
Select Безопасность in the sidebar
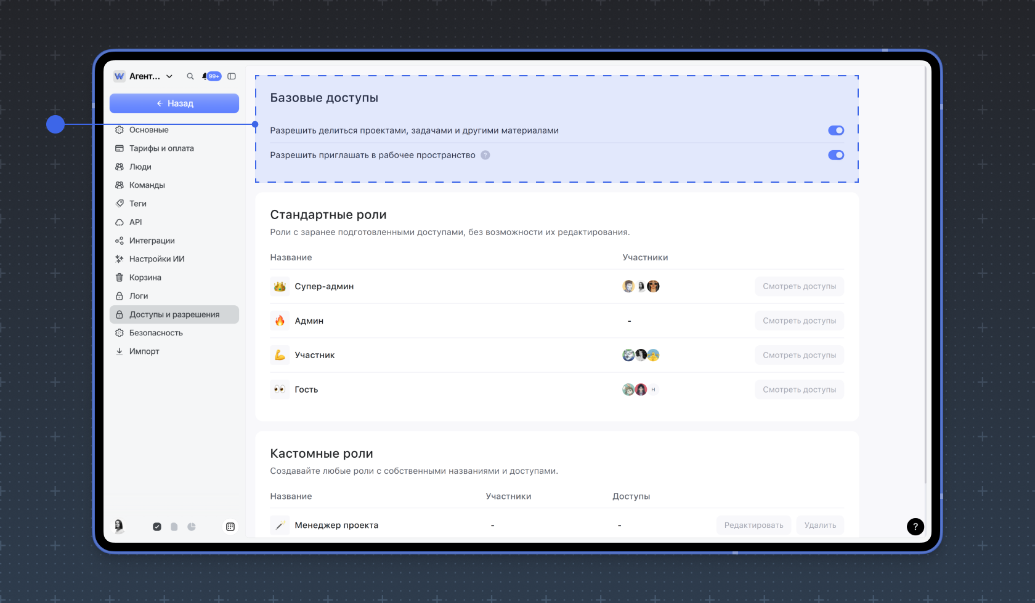pos(156,333)
